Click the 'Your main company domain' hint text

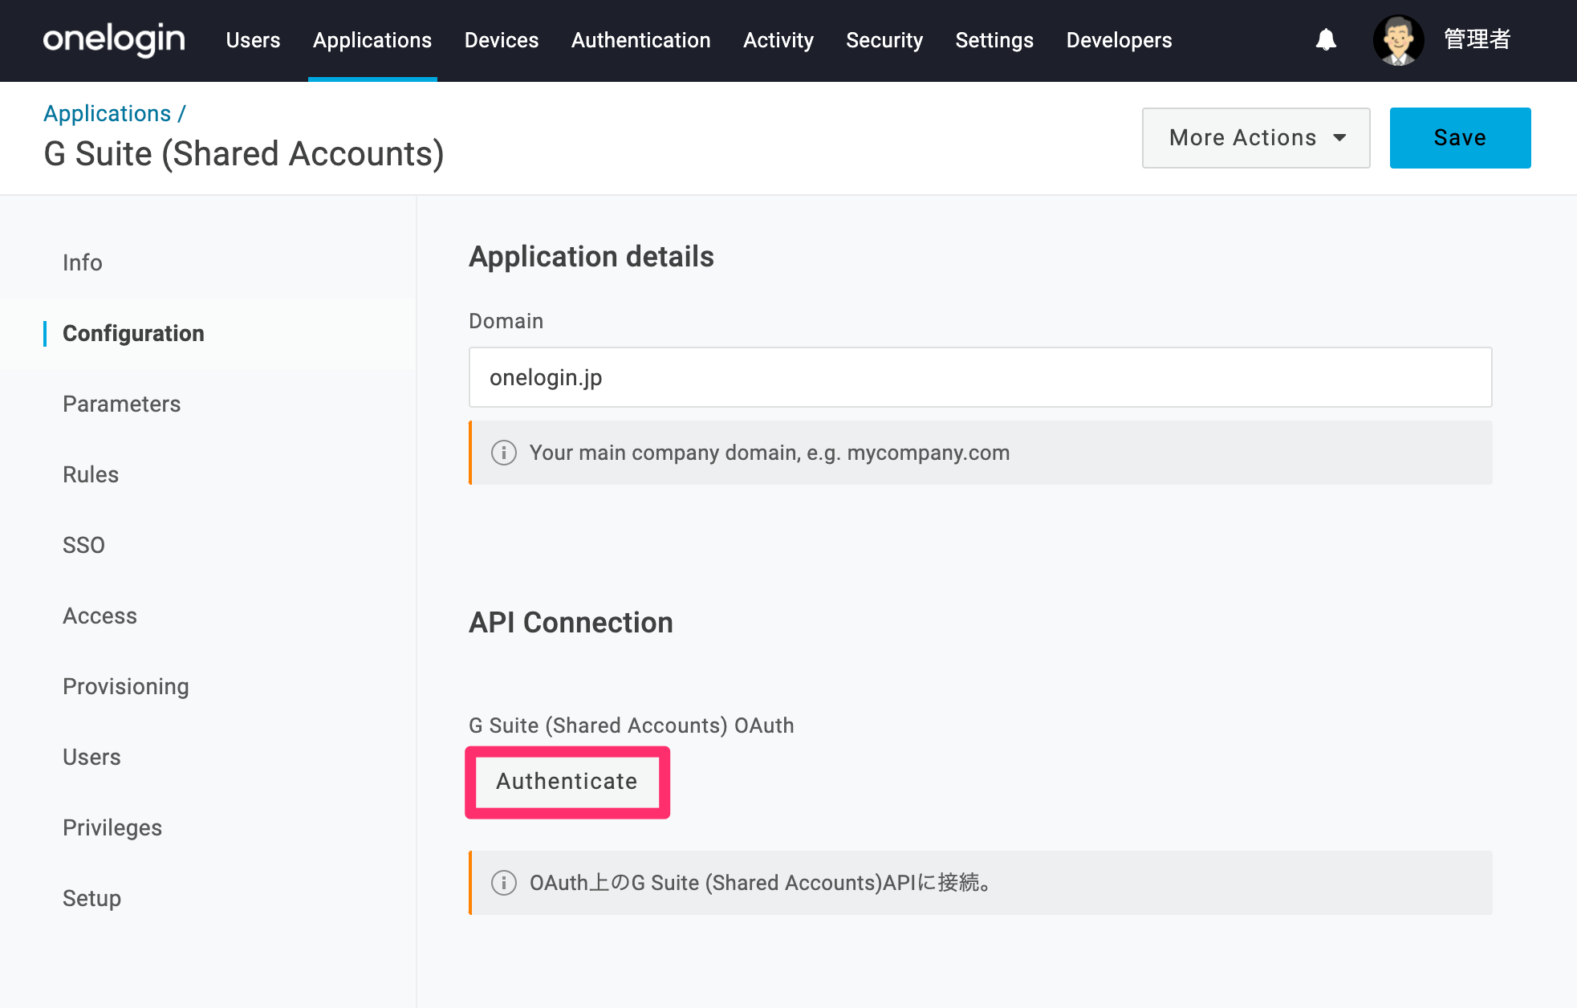click(x=770, y=453)
